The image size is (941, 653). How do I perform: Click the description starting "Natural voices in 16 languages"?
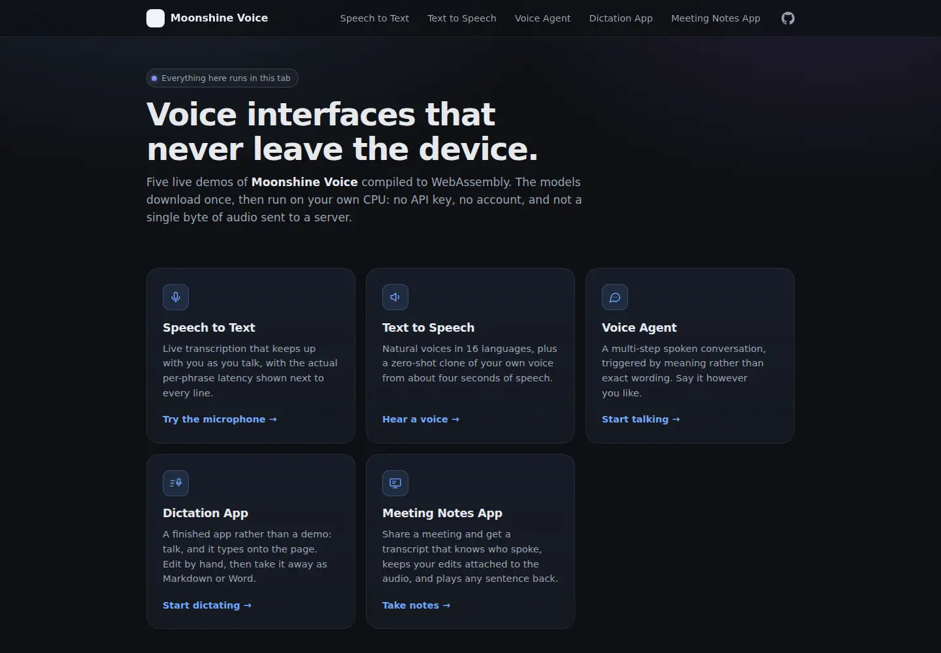click(470, 363)
